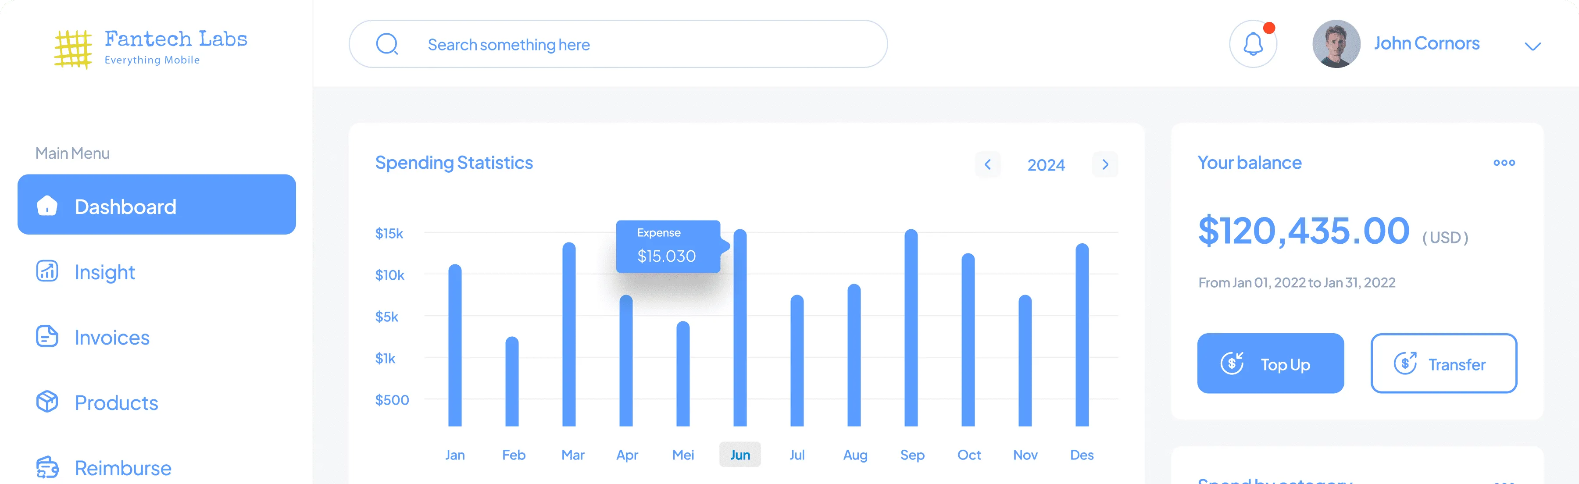Viewport: 1579px width, 484px height.
Task: Open the Dashboard menu item
Action: (157, 205)
